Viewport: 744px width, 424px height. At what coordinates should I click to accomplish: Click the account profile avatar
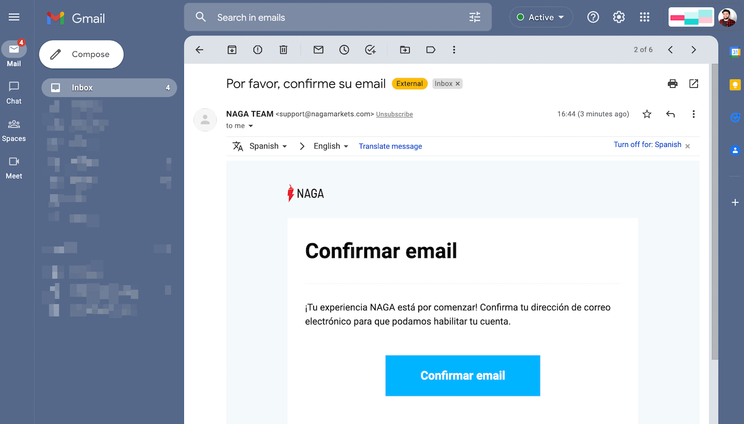point(727,18)
